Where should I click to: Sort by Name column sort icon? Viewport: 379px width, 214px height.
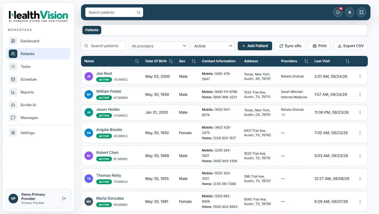coord(137,61)
